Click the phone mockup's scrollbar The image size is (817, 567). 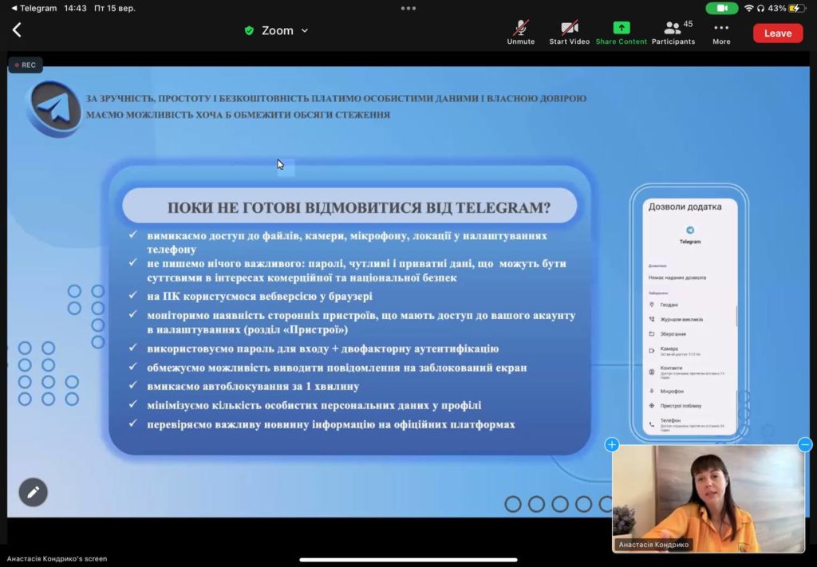coord(736,315)
